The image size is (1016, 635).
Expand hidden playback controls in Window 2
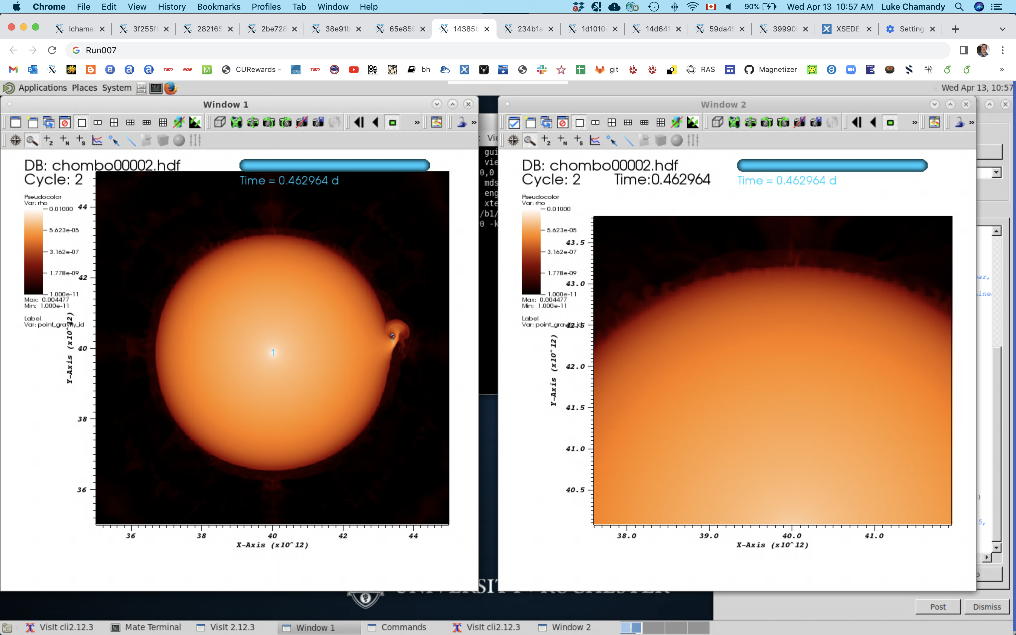click(914, 123)
